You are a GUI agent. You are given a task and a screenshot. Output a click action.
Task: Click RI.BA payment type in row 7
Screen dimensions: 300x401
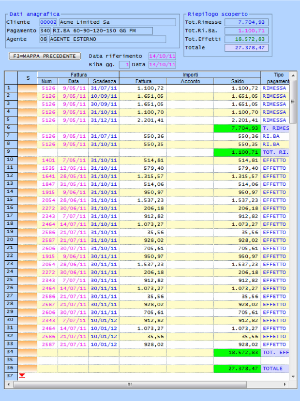[271, 136]
